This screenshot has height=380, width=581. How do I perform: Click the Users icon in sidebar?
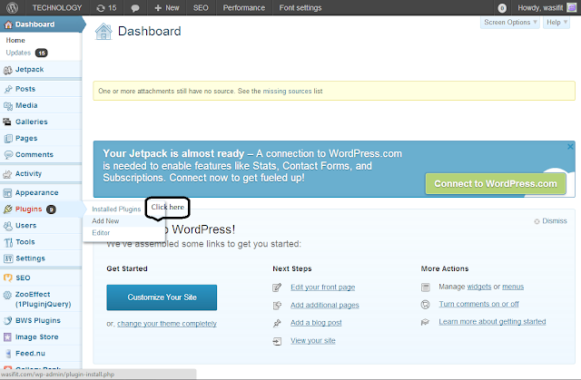(8, 226)
